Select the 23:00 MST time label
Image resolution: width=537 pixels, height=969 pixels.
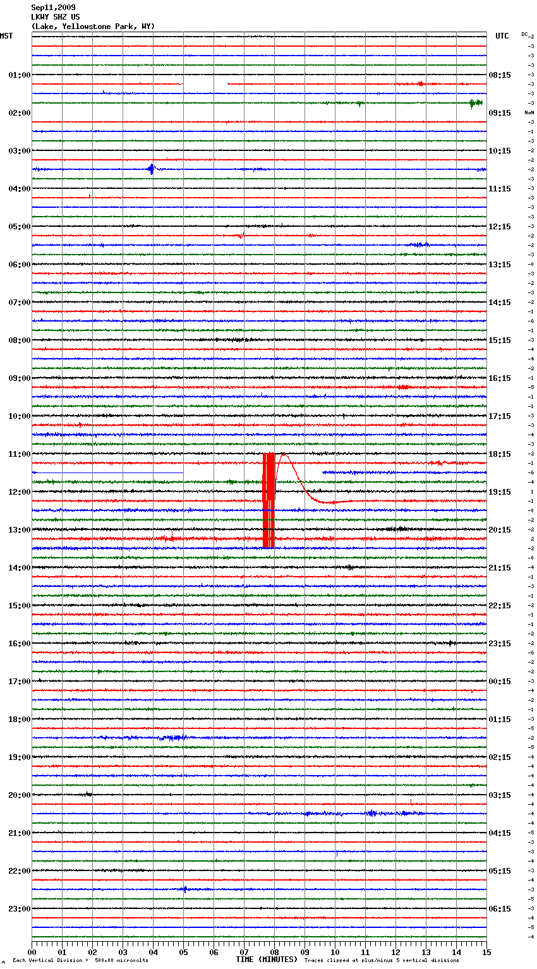point(20,909)
